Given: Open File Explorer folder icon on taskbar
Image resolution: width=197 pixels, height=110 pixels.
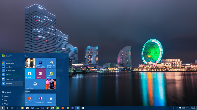Looking at the screenshot, I should pos(22,108).
